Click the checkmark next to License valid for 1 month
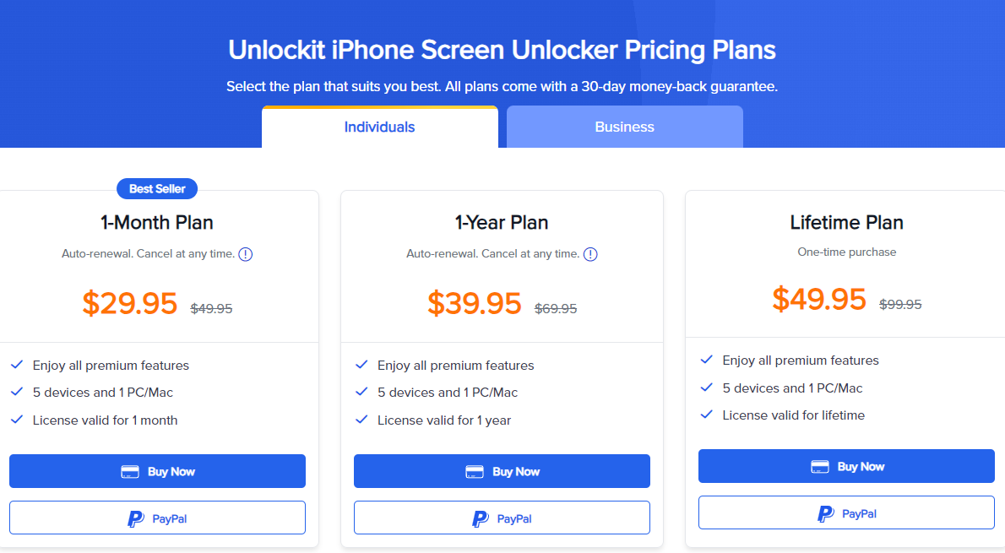 16,420
